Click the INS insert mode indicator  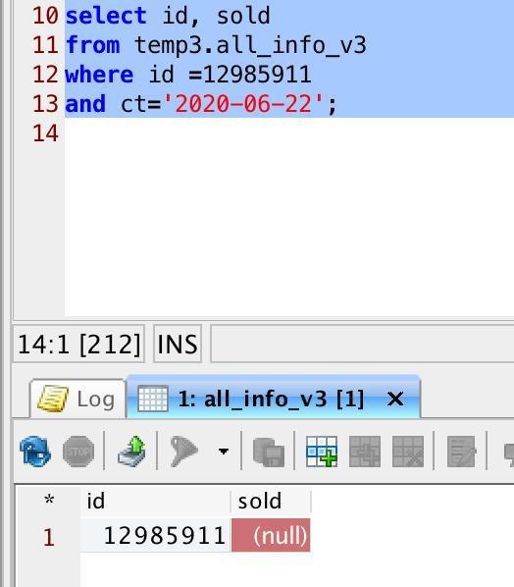(x=178, y=344)
